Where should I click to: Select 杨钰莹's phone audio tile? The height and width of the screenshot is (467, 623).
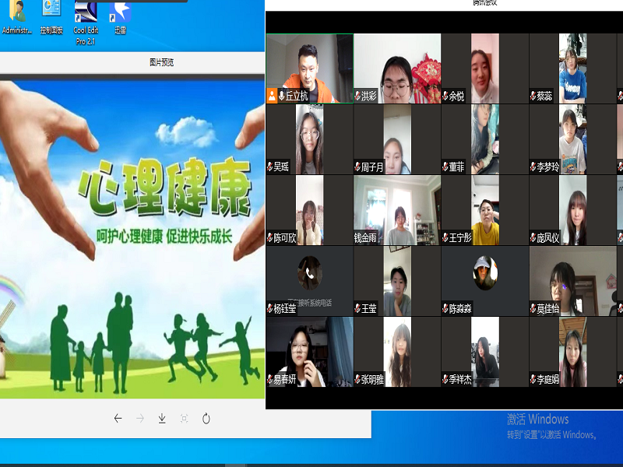309,280
